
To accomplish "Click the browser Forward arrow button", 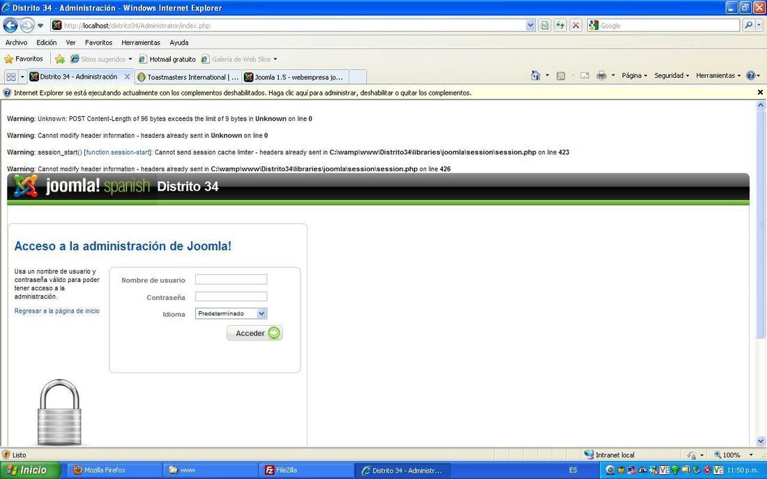I will coord(27,25).
